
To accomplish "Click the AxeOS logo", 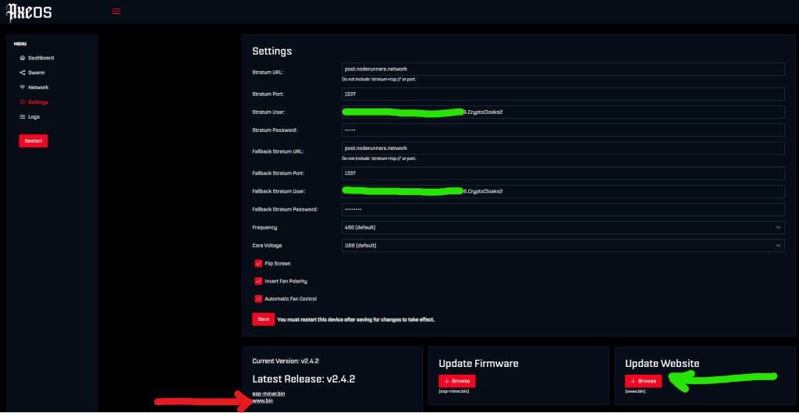I will [29, 12].
